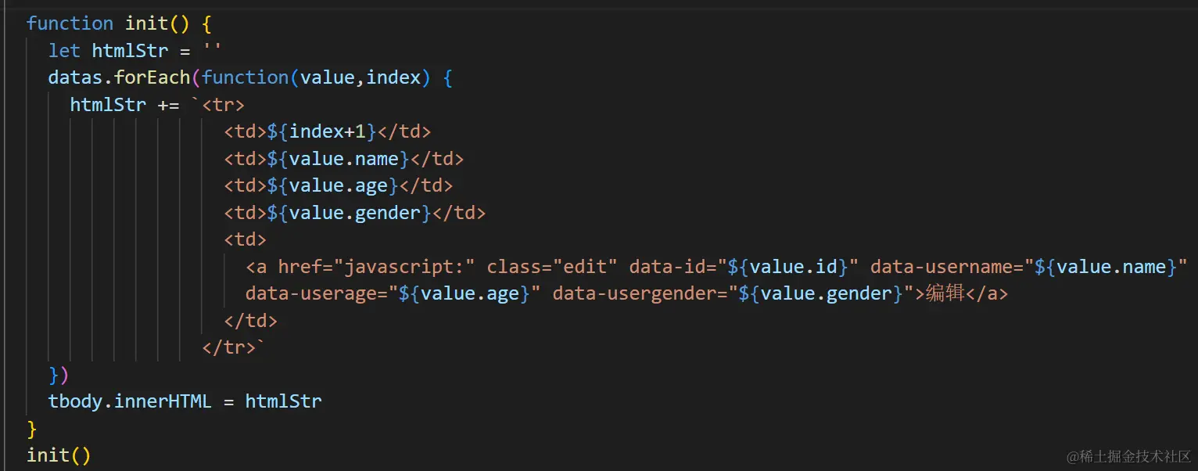Select the 'value.id' expression
This screenshot has width=1198, height=471.
pos(794,267)
